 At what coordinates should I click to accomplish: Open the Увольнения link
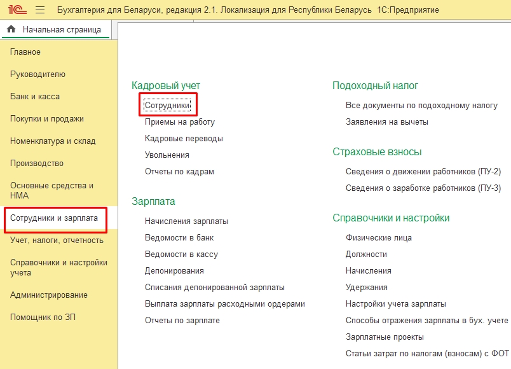pyautogui.click(x=167, y=155)
